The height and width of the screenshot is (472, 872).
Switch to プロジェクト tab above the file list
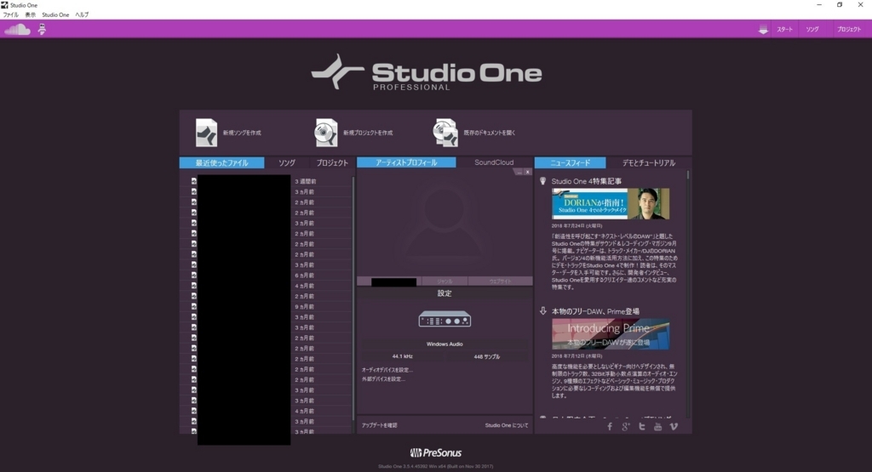pos(332,162)
